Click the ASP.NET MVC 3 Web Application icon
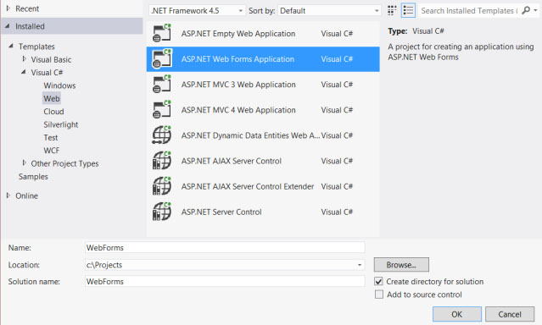542x325 pixels. pyautogui.click(x=162, y=85)
